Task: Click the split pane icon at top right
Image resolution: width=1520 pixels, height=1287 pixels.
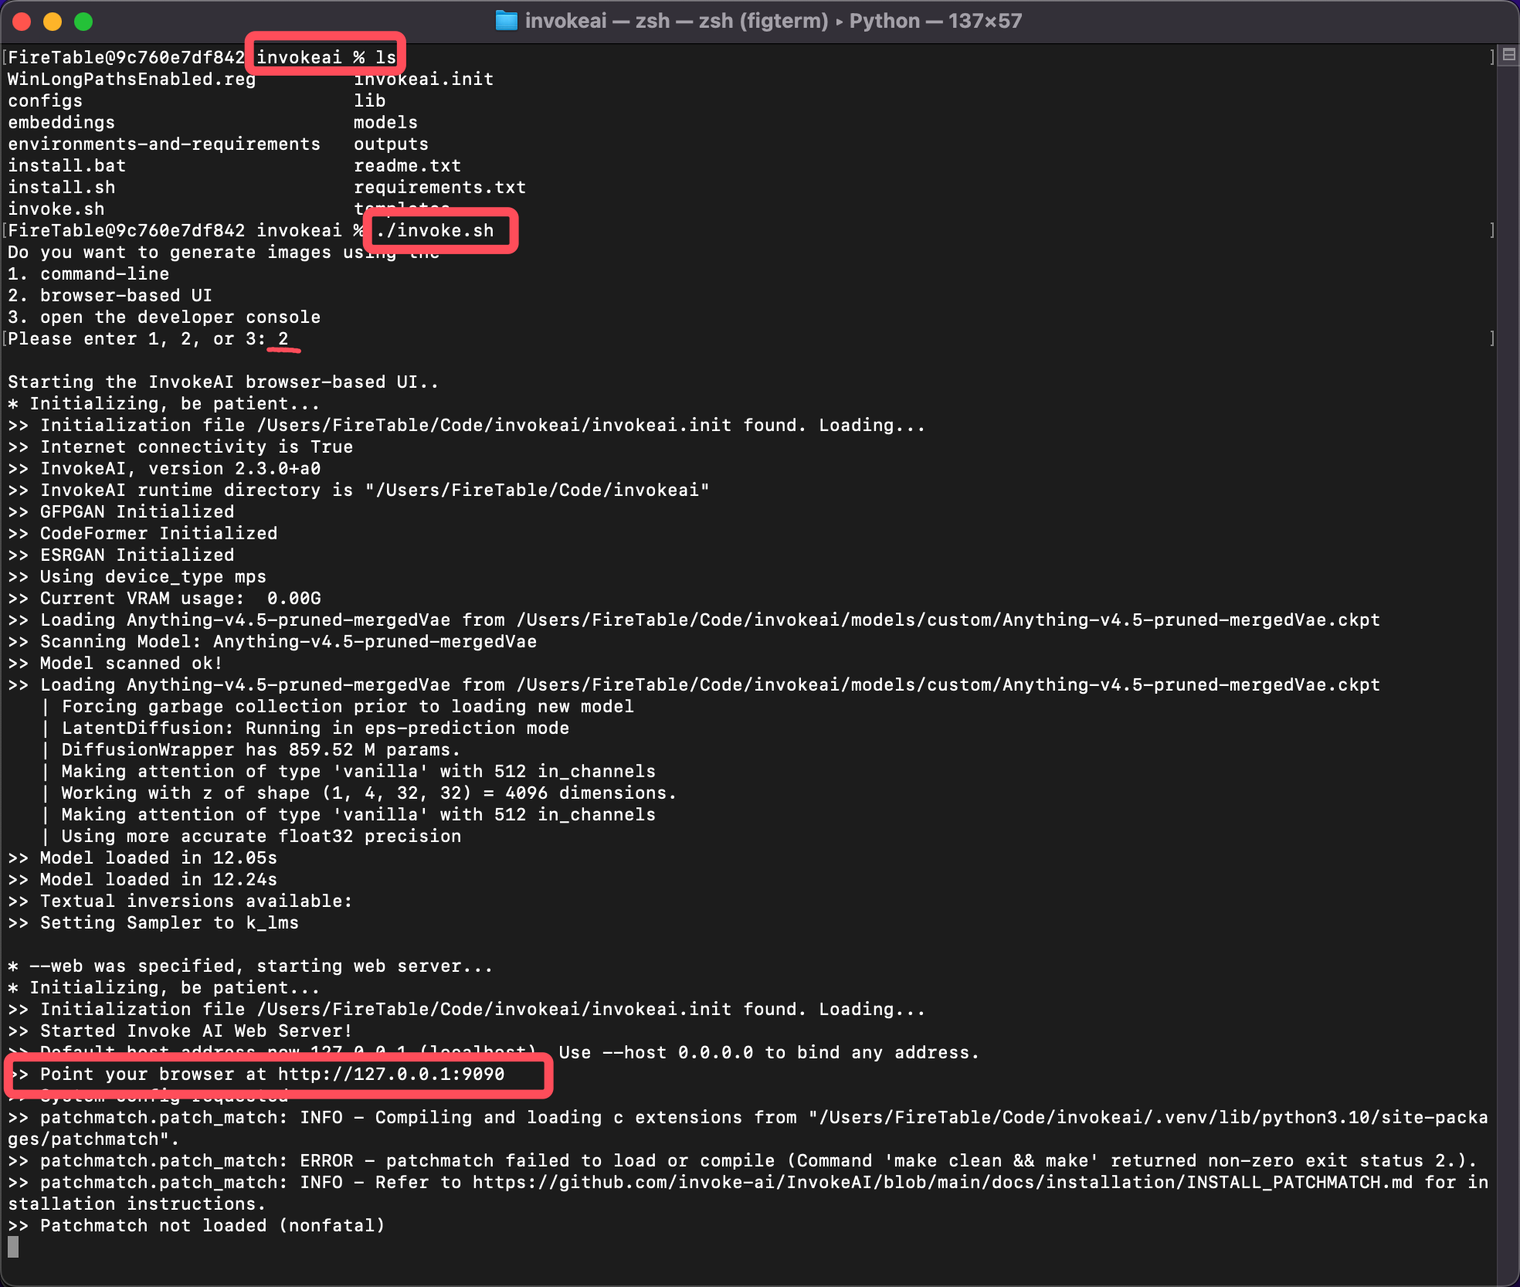Action: (1508, 55)
